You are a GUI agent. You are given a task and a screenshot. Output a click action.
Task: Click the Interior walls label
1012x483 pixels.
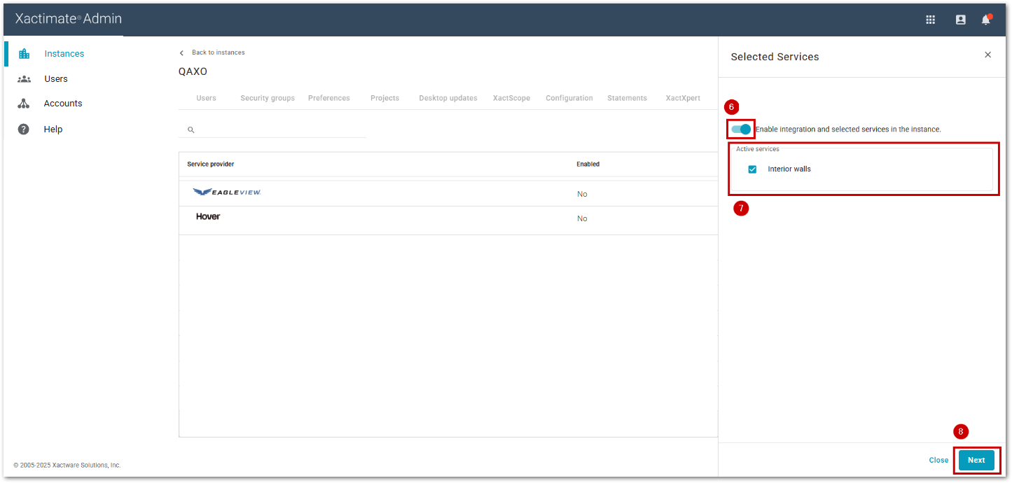tap(789, 169)
